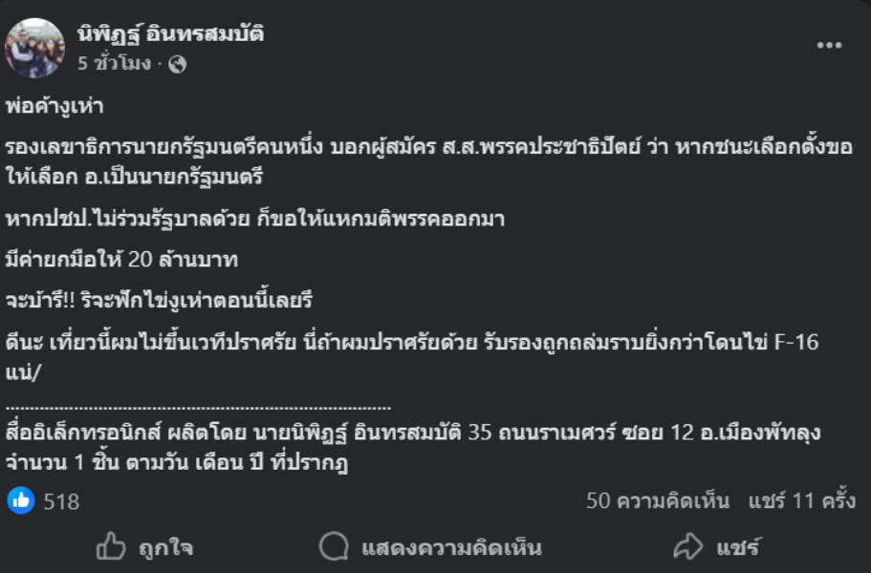The image size is (871, 573).
Task: Click the post heading พ่อค้างูเห่า
Action: pos(54,106)
